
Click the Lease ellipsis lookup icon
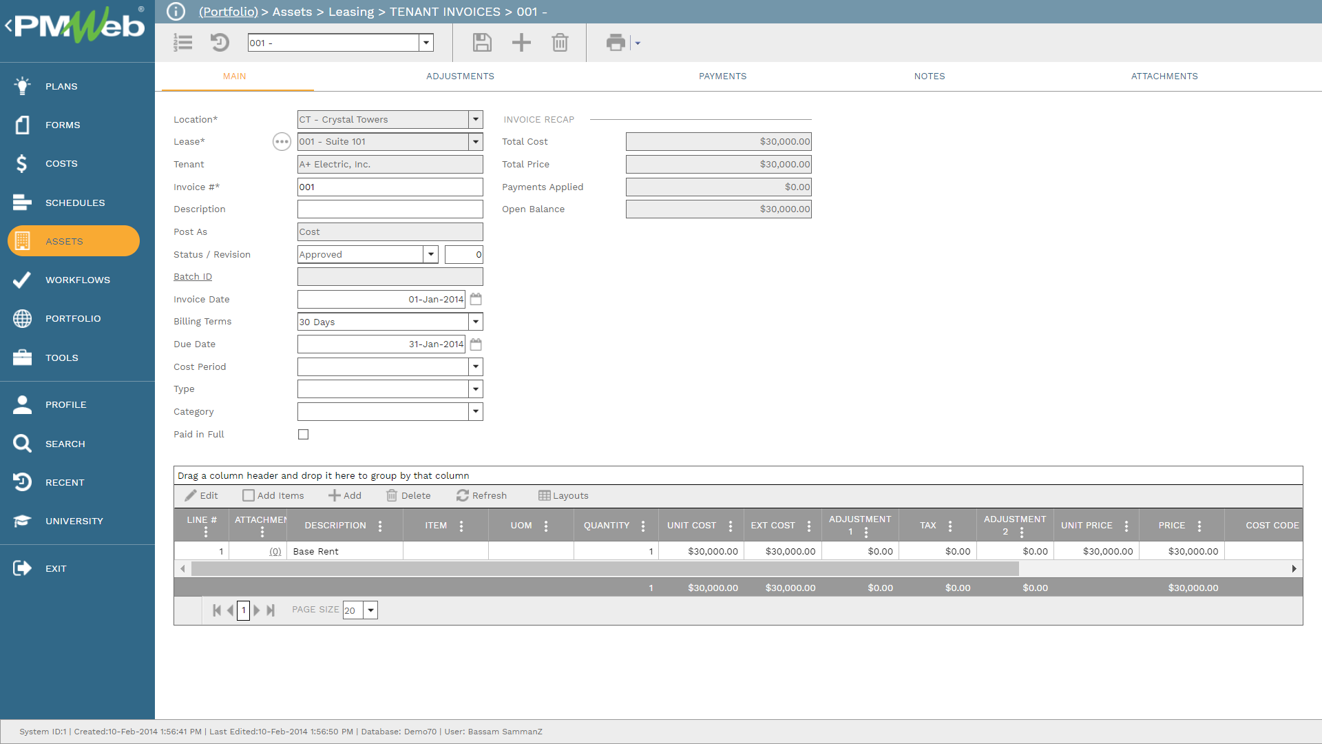(282, 142)
